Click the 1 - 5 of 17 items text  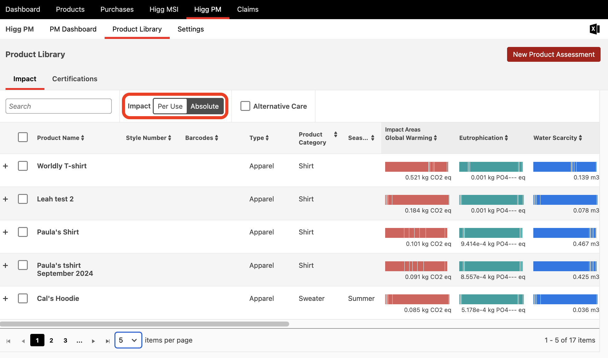click(570, 340)
